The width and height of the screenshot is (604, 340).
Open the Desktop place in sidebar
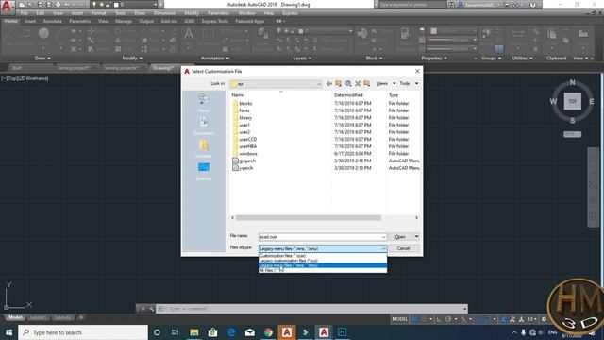click(204, 171)
